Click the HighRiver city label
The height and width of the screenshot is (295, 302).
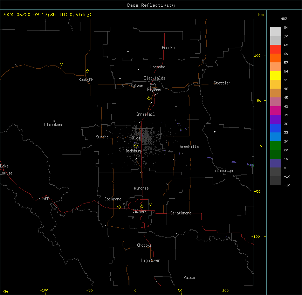click(x=151, y=260)
